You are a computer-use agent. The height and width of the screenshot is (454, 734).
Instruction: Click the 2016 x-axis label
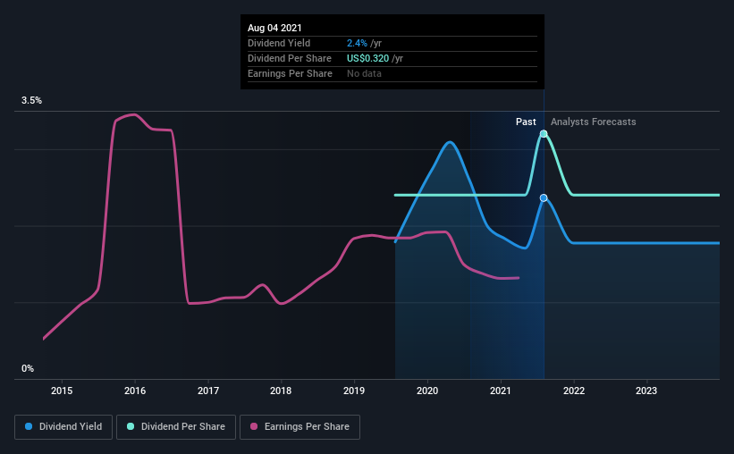[135, 391]
